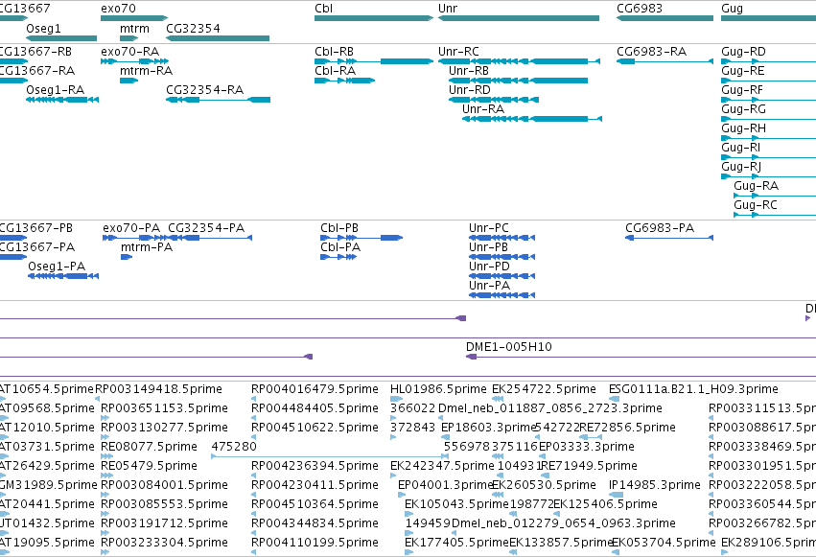Select EST EP04001.3prime
816x557 pixels.
tap(401, 495)
